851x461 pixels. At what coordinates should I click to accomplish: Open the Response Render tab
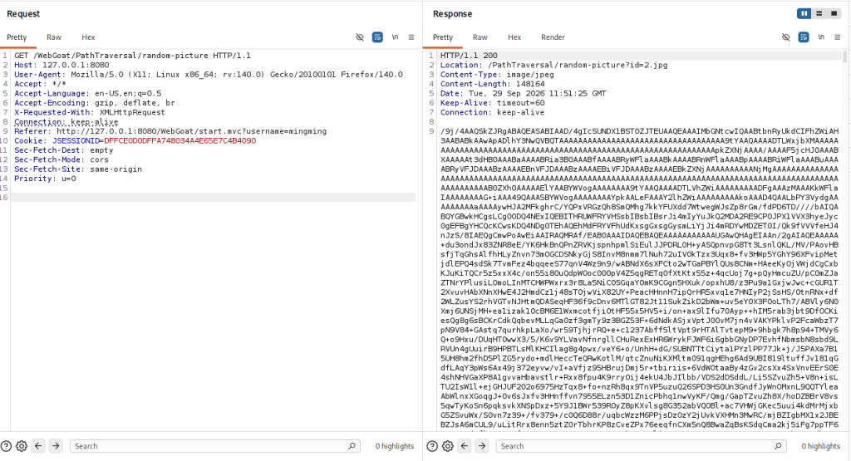(553, 37)
